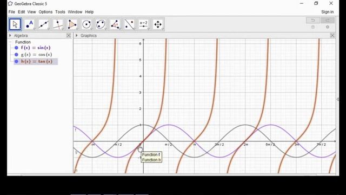Open the Help menu
Image resolution: width=346 pixels, height=195 pixels.
point(89,12)
